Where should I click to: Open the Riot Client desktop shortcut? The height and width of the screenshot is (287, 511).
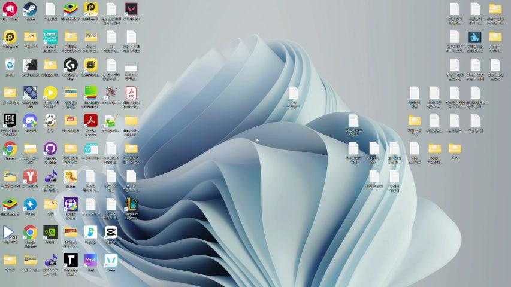(10, 9)
